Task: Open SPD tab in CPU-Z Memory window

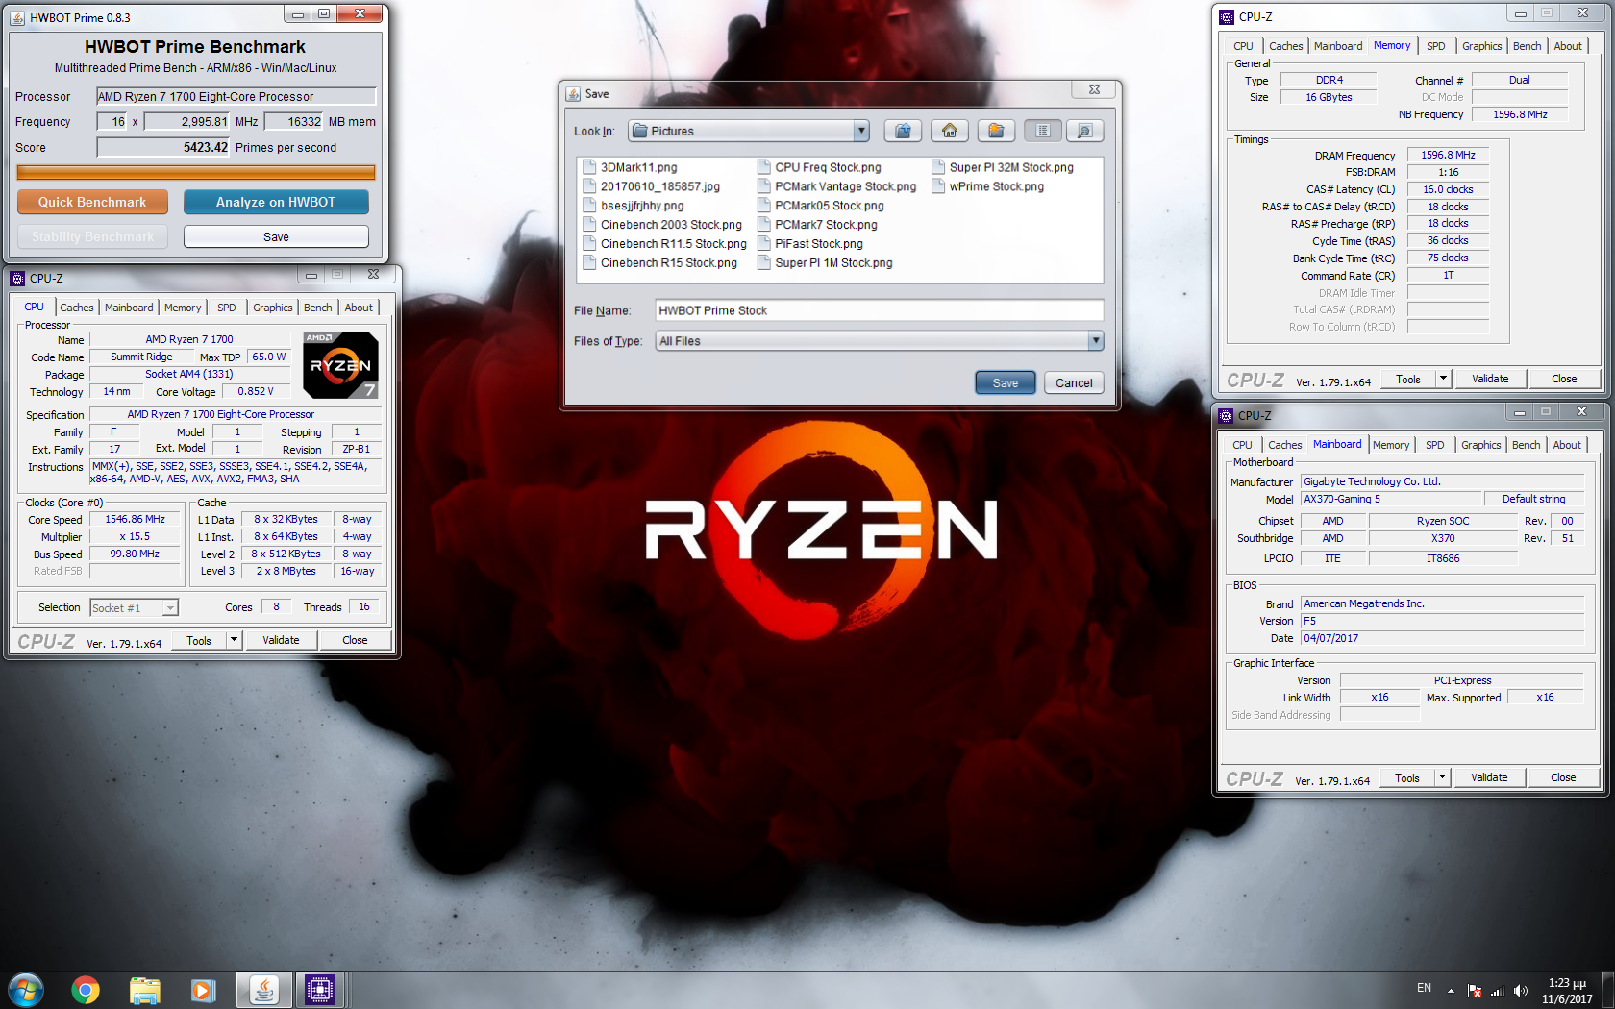Action: 1436,46
